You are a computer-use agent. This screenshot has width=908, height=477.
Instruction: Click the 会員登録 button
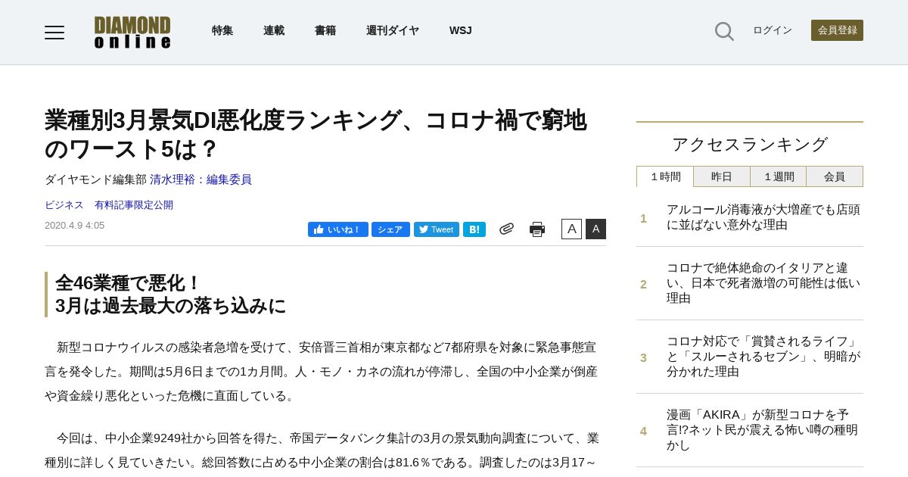pyautogui.click(x=837, y=30)
